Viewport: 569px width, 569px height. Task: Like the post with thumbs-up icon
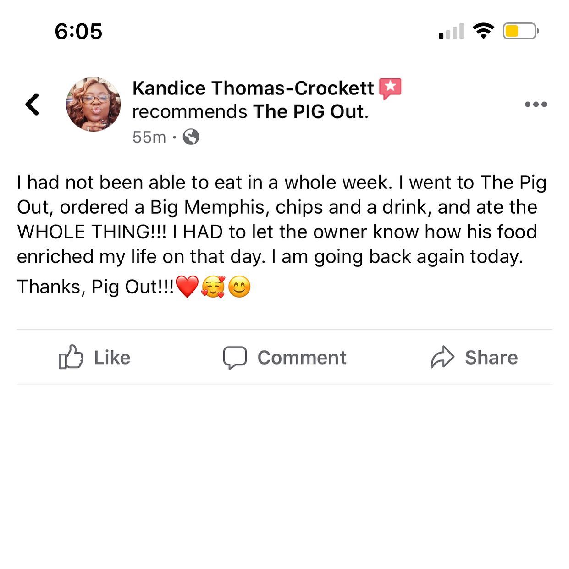(71, 357)
